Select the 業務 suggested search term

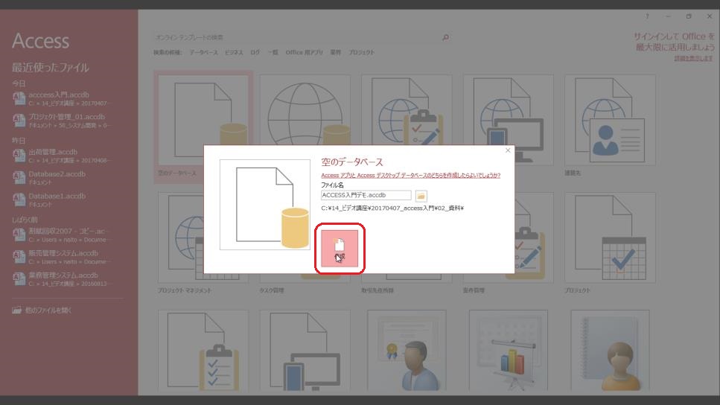(x=336, y=52)
